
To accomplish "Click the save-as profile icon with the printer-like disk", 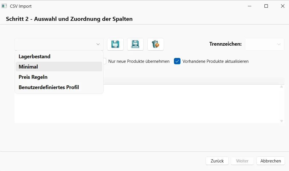I will pyautogui.click(x=135, y=44).
